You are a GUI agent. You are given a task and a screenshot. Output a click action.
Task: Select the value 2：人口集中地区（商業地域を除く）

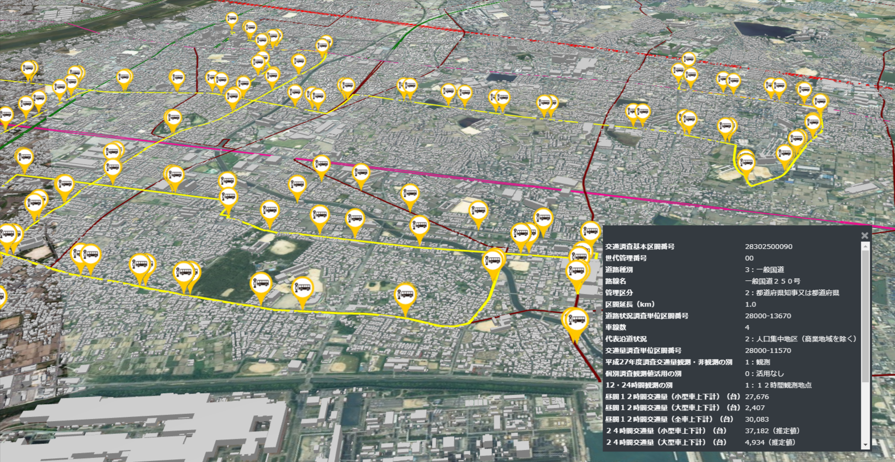pos(801,339)
